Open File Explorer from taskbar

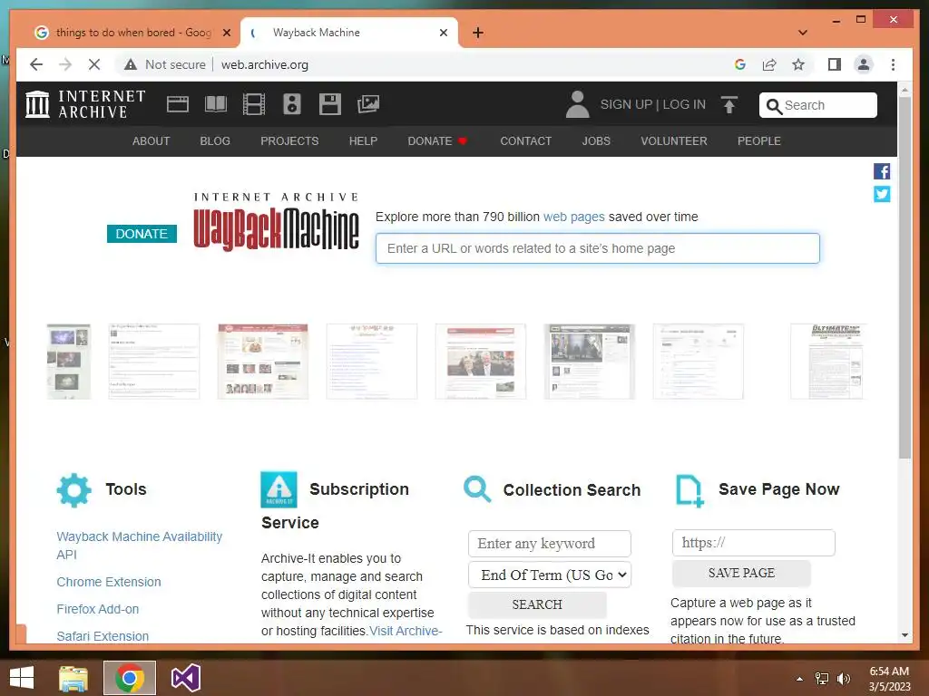tap(73, 678)
